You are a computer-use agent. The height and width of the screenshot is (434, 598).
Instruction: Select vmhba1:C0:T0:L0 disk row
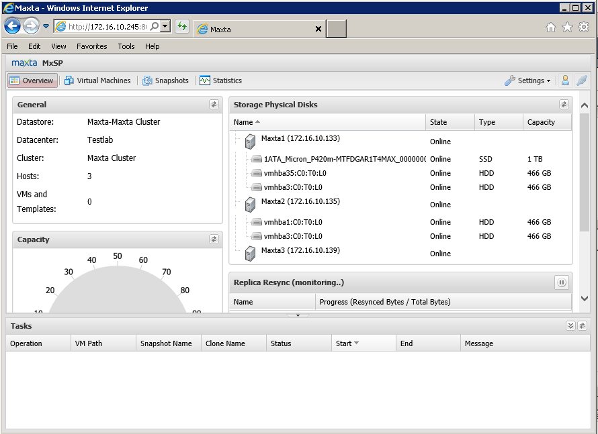pyautogui.click(x=400, y=222)
